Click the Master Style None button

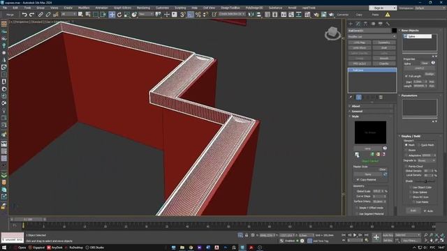click(x=368, y=174)
